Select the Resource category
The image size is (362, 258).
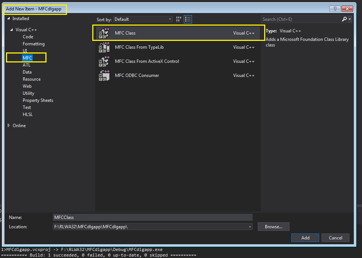(32, 79)
